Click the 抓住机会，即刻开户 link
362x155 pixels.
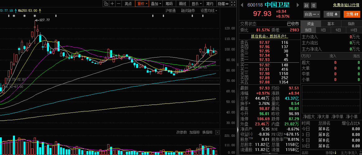270,36
